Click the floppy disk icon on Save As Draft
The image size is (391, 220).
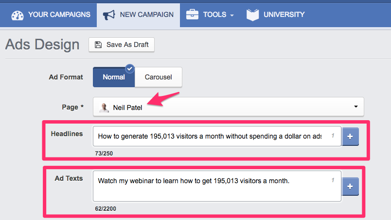(x=98, y=45)
